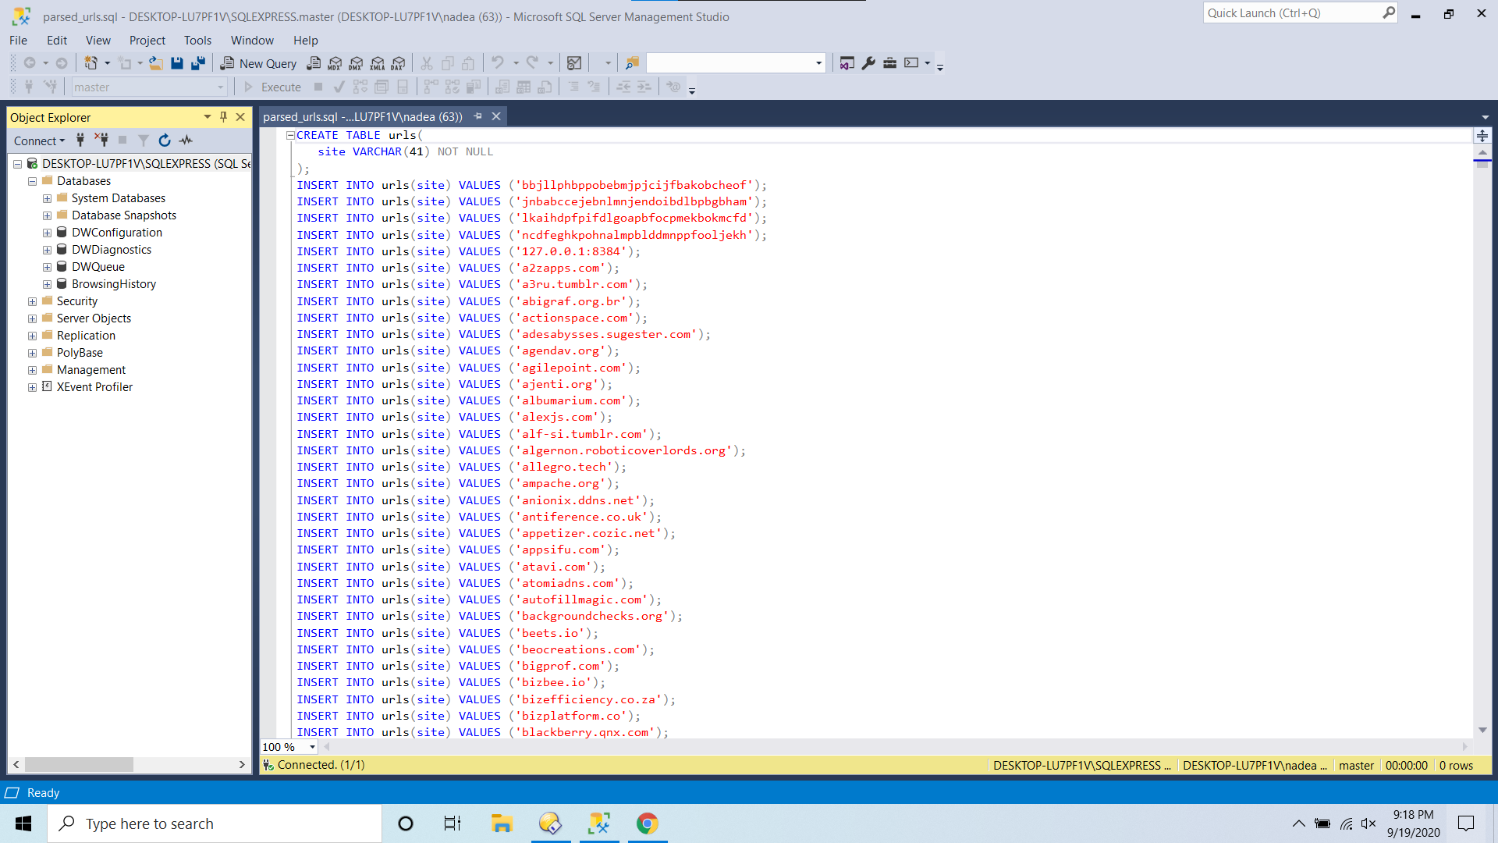Expand the Security folder

pyautogui.click(x=32, y=301)
